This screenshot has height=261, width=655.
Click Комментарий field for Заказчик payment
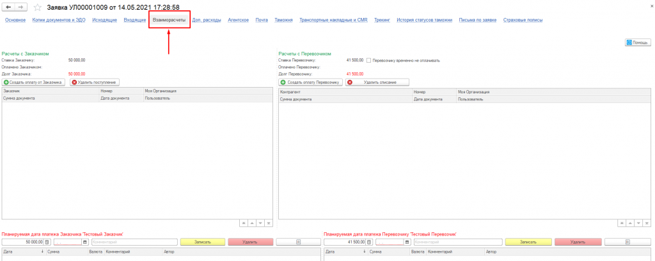coord(134,242)
